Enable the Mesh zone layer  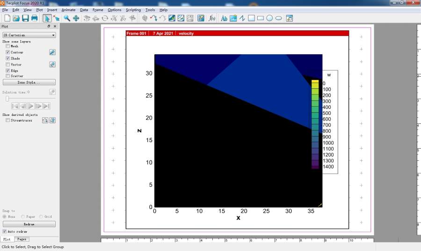click(7, 46)
